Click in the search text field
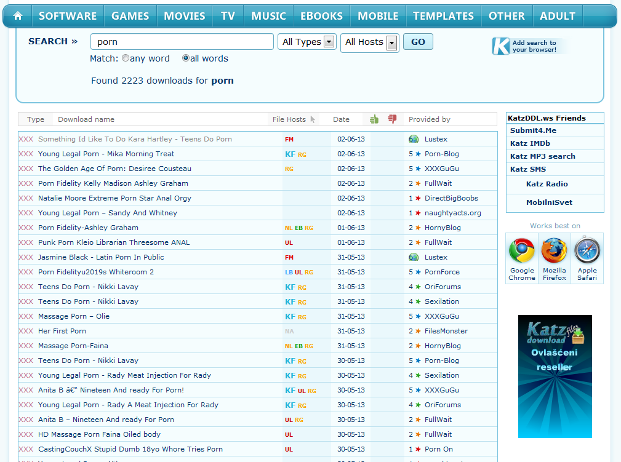This screenshot has width=621, height=462. click(x=182, y=42)
